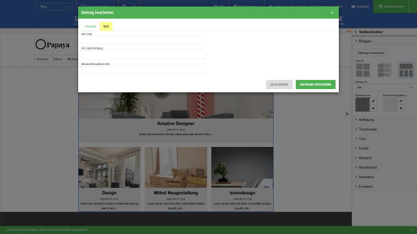
Task: Click the SEO Beschreibung text area
Action: [x=143, y=55]
